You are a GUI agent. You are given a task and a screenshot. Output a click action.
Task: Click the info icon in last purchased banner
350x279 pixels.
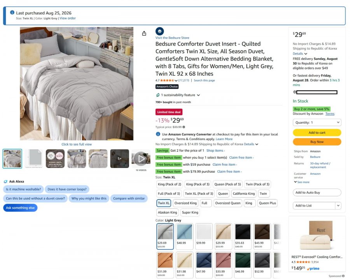coord(12,12)
